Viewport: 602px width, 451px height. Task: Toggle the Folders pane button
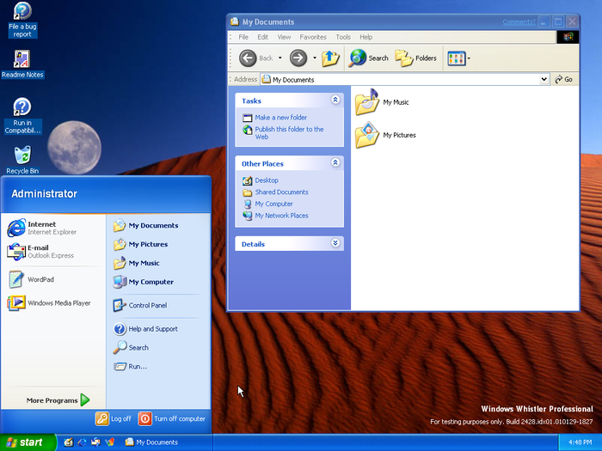point(416,58)
